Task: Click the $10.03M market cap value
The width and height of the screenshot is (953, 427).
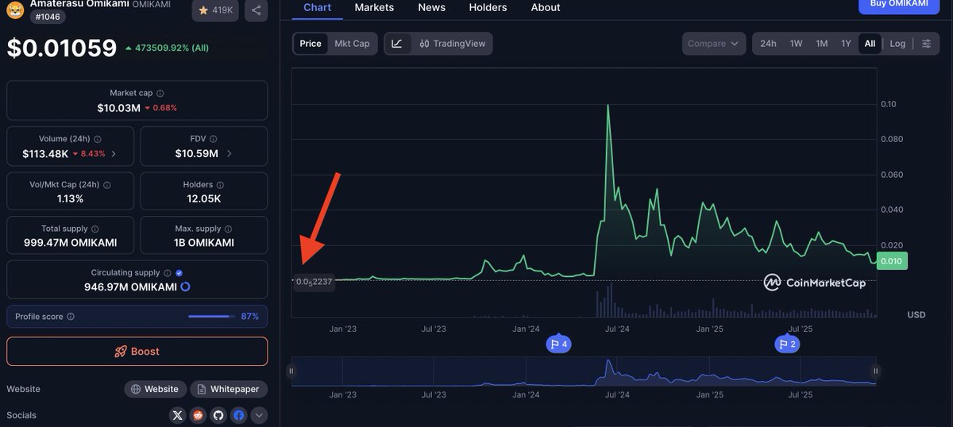Action: (x=118, y=107)
